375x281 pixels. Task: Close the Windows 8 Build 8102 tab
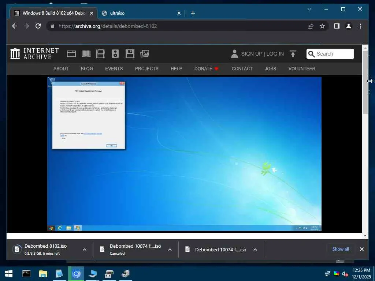(91, 13)
